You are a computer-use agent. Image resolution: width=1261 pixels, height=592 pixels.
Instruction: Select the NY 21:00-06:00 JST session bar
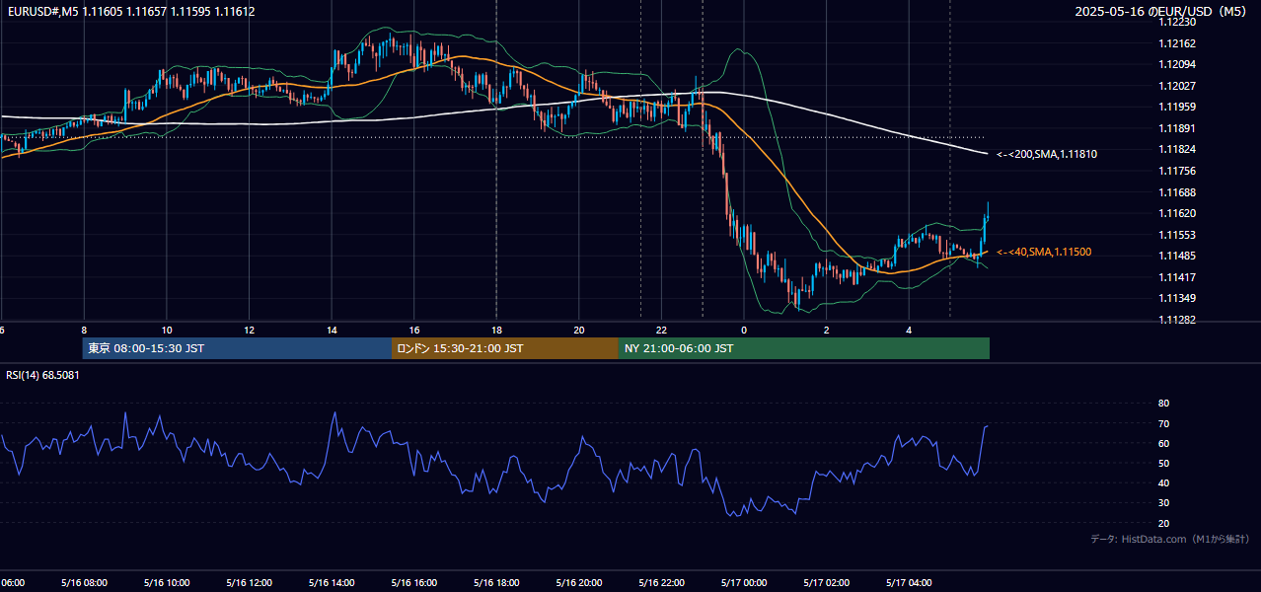click(804, 348)
